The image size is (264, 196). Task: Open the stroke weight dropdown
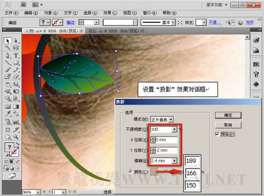(x=96, y=23)
